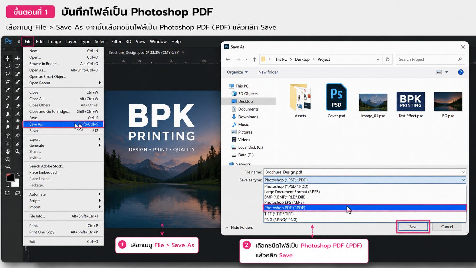The width and height of the screenshot is (476, 268).
Task: Refresh the Project folder listing
Action: point(387,60)
